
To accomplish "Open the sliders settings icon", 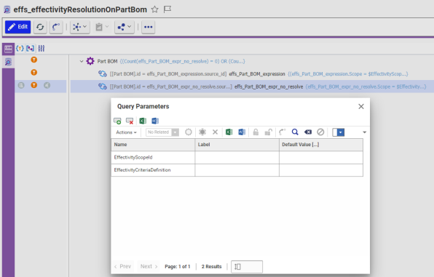I will (42, 49).
